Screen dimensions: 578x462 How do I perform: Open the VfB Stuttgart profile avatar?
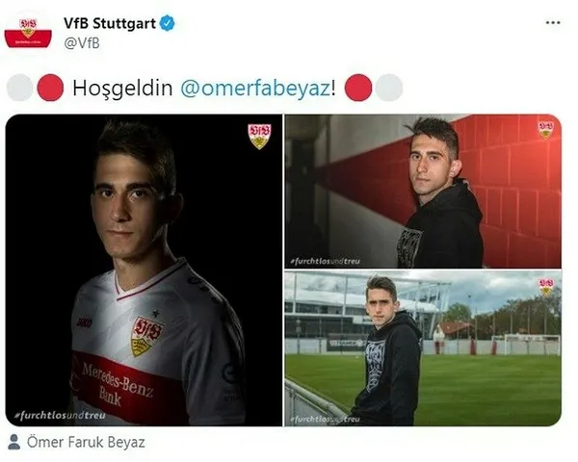28,33
